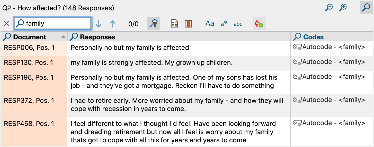Image resolution: width=374 pixels, height=147 pixels.
Task: Jump to next search hit arrow
Action: 99,24
